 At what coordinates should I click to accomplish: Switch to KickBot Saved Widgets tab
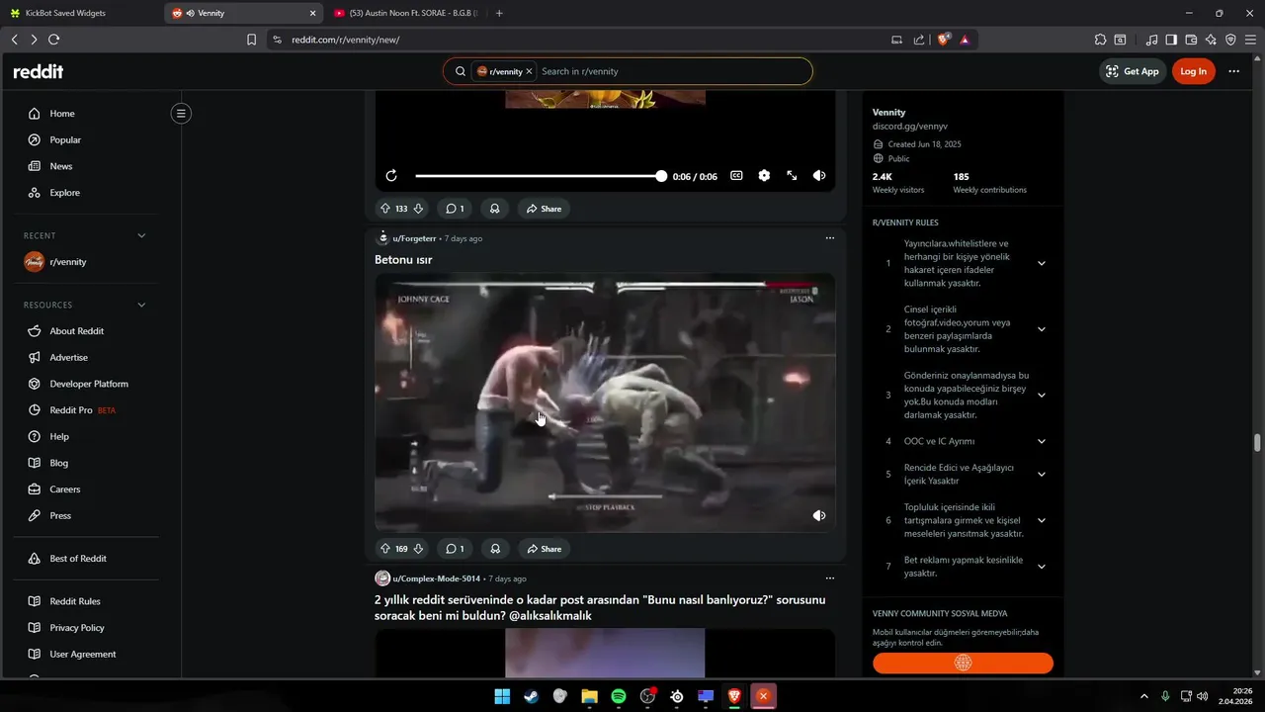[79, 13]
